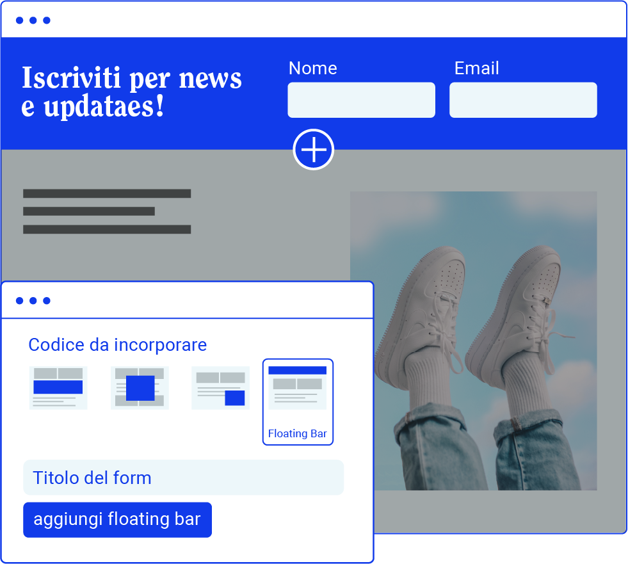Click the plus circle icon under the form bar

[314, 150]
